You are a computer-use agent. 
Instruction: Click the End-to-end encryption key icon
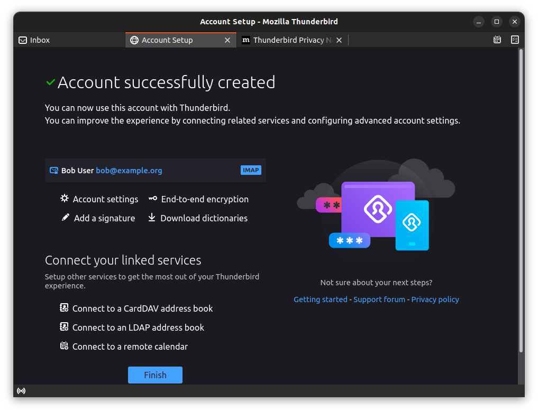pyautogui.click(x=152, y=199)
